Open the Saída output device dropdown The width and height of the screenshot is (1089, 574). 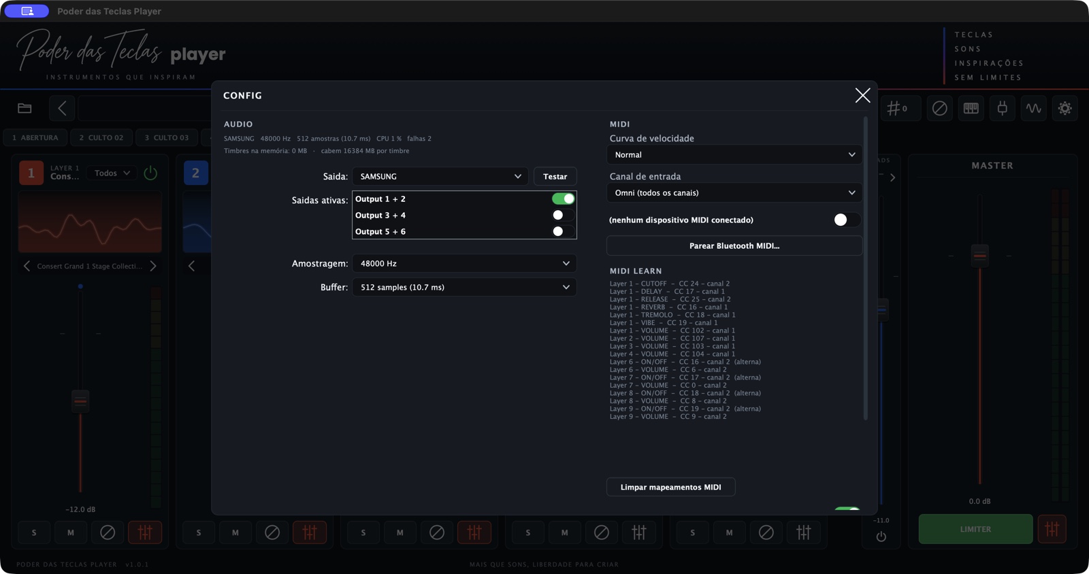(440, 176)
